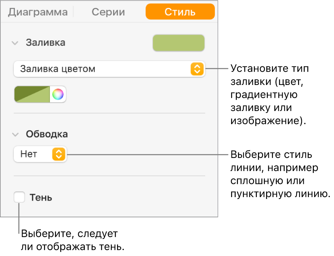Viewport: 334px width, 256px height.
Task: Select the Стиль tab
Action: (180, 12)
